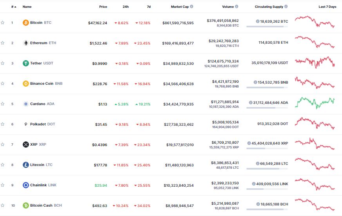The height and width of the screenshot is (216, 342).
Task: Click Volume info icon in header
Action: [x=237, y=7]
